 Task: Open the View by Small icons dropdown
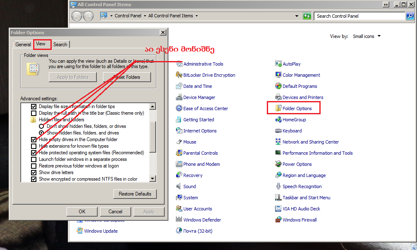click(367, 36)
